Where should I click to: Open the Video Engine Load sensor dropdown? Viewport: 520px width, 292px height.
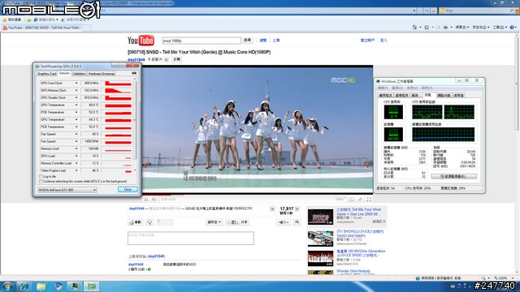[76, 170]
